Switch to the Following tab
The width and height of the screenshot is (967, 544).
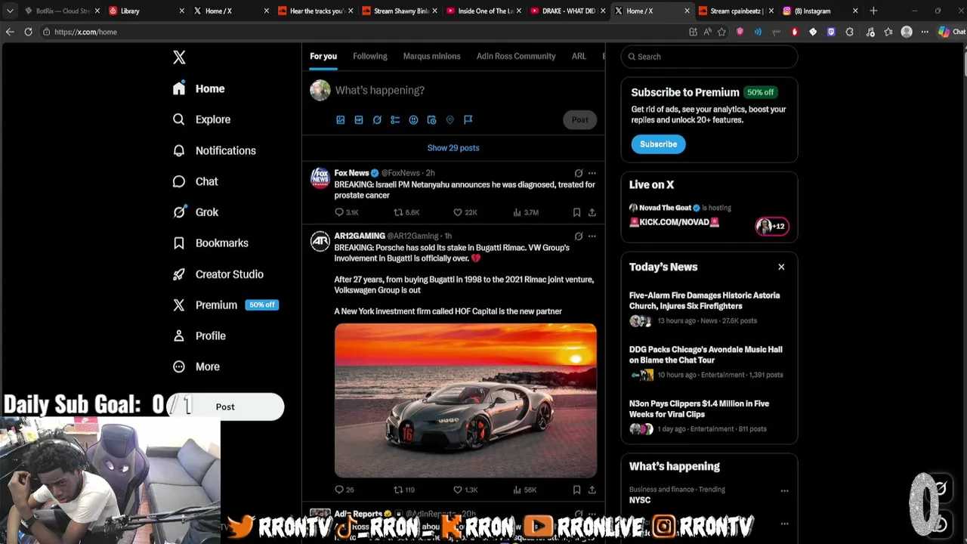(x=370, y=56)
